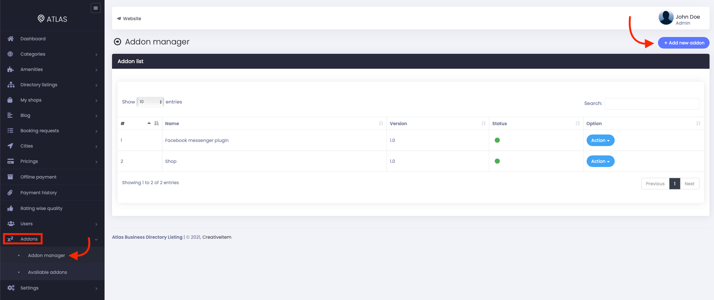Image resolution: width=714 pixels, height=300 pixels.
Task: Sort table by Status column arrows
Action: [x=578, y=123]
